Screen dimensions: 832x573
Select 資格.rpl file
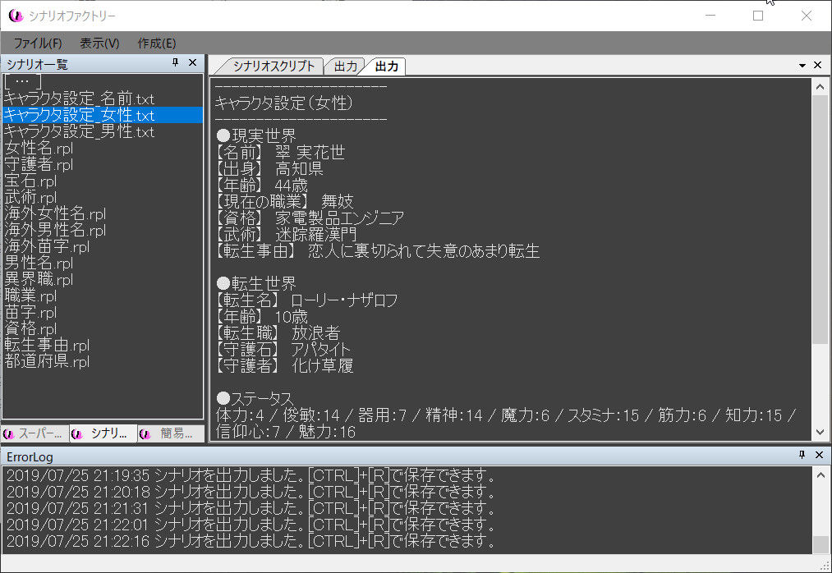click(x=30, y=329)
